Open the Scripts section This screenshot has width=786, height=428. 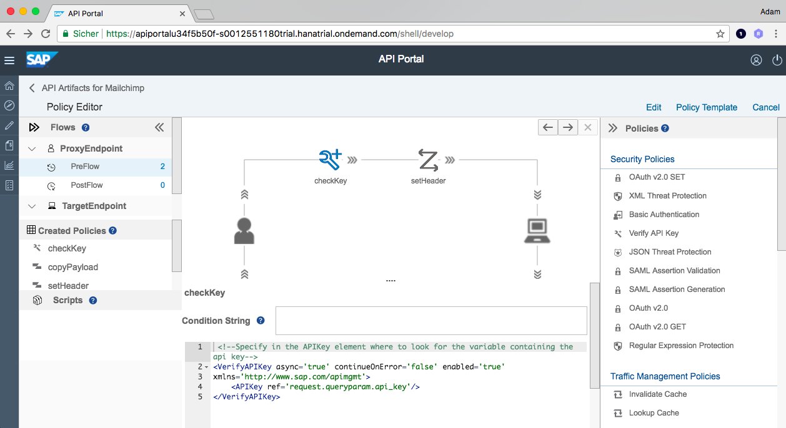click(66, 300)
